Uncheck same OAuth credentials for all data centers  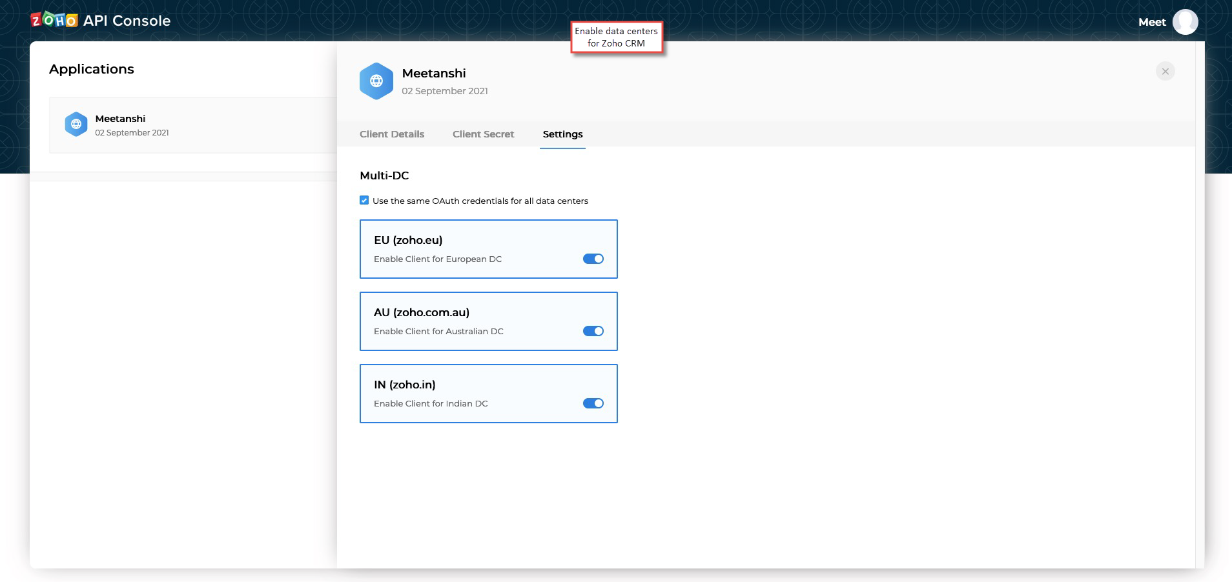click(364, 201)
